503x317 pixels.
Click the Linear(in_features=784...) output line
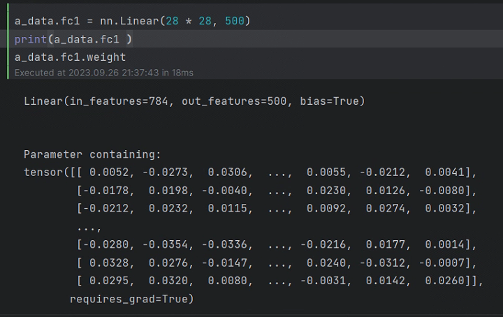click(x=194, y=101)
